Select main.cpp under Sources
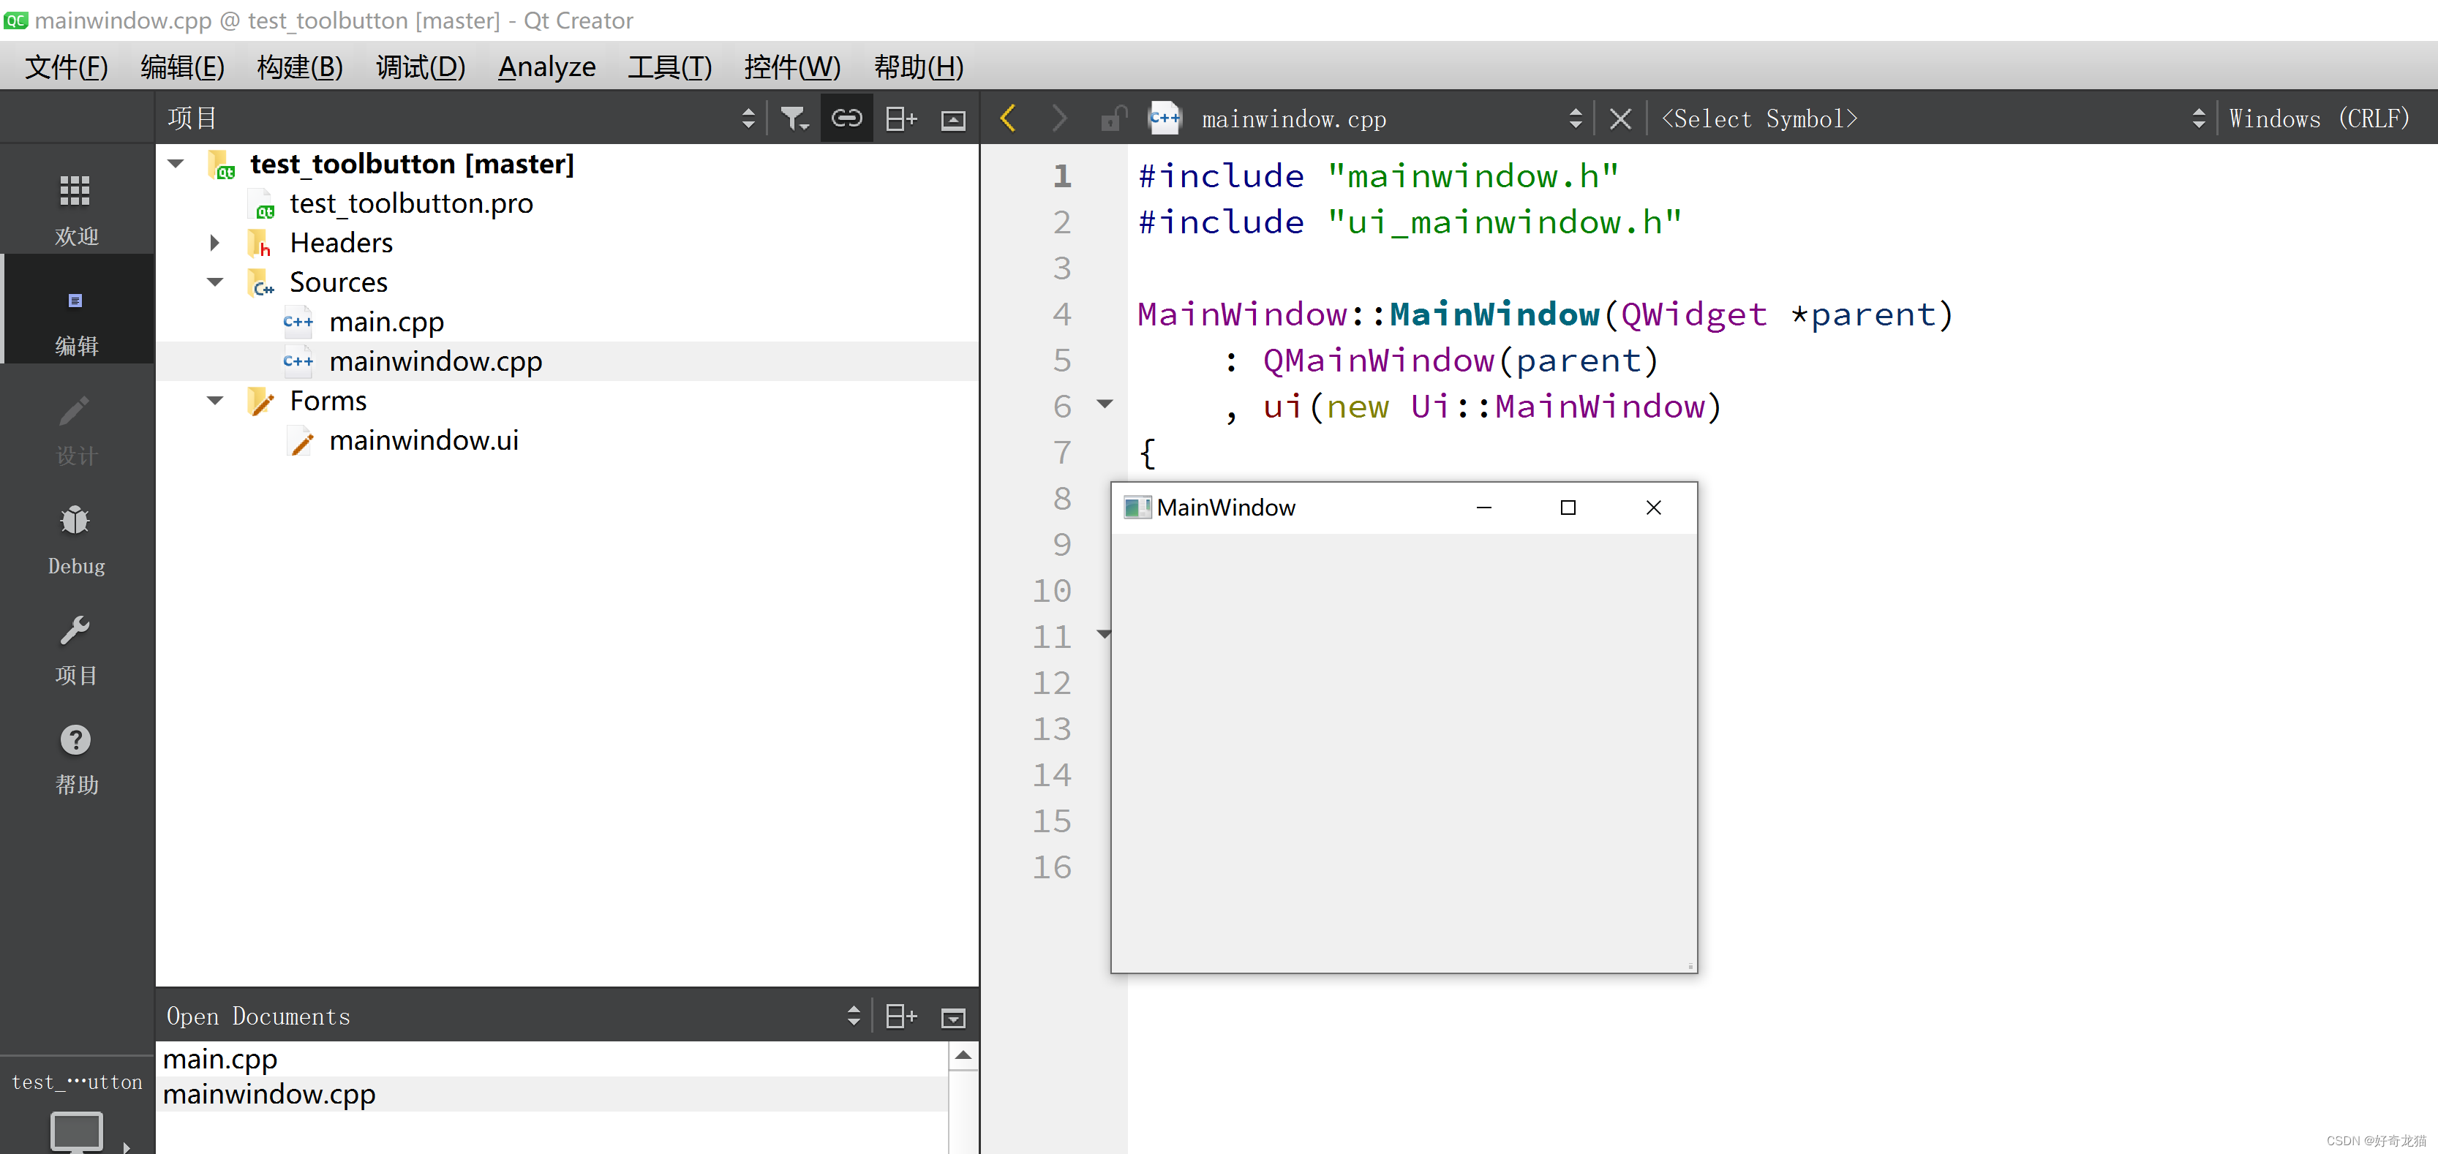Viewport: 2438px width, 1154px height. [x=386, y=322]
